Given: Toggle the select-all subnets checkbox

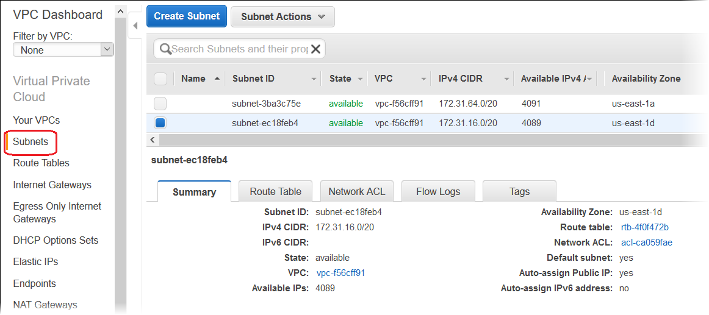Looking at the screenshot, I should click(160, 79).
